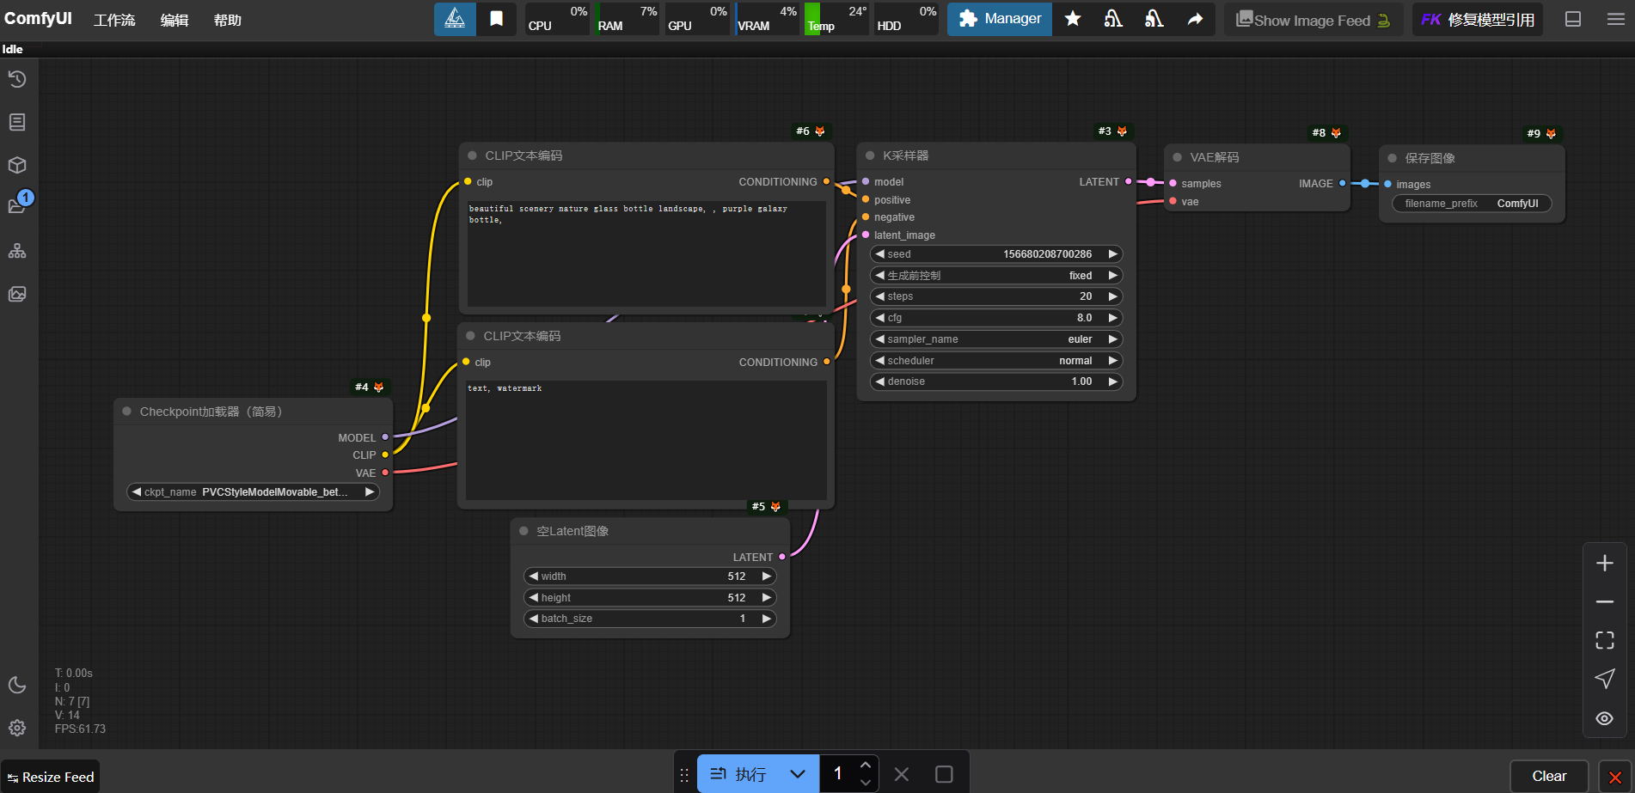This screenshot has width=1635, height=793.
Task: Open the 帮助 menu
Action: coord(228,20)
